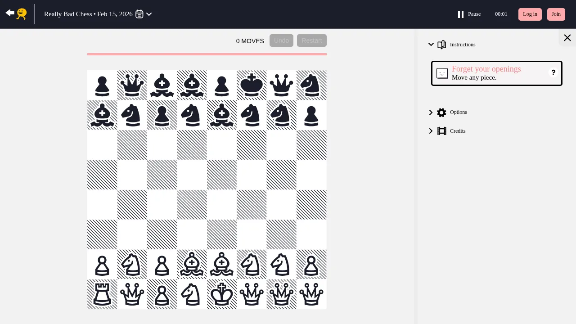
Task: Expand the Options section
Action: click(x=431, y=112)
